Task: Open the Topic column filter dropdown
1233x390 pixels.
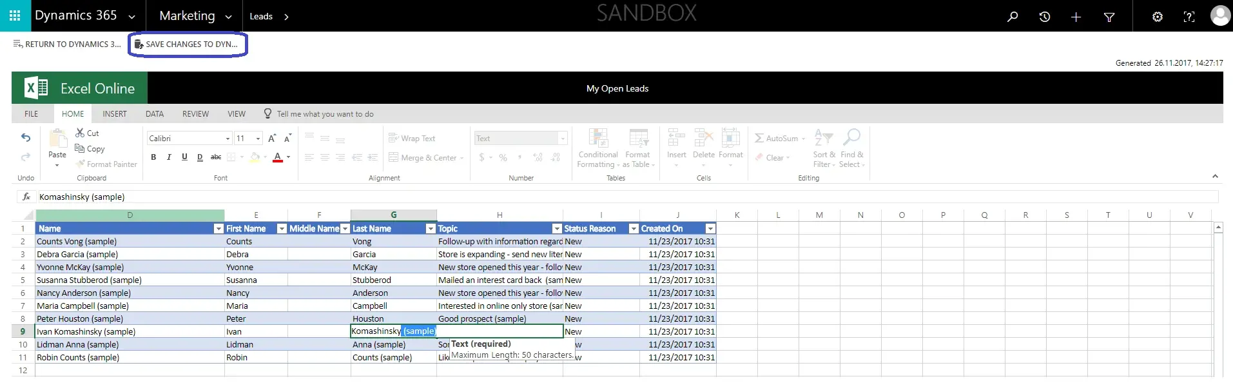Action: point(556,228)
